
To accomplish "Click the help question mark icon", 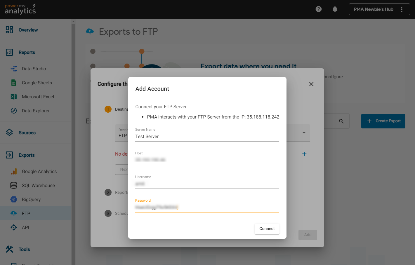I will coord(318,9).
